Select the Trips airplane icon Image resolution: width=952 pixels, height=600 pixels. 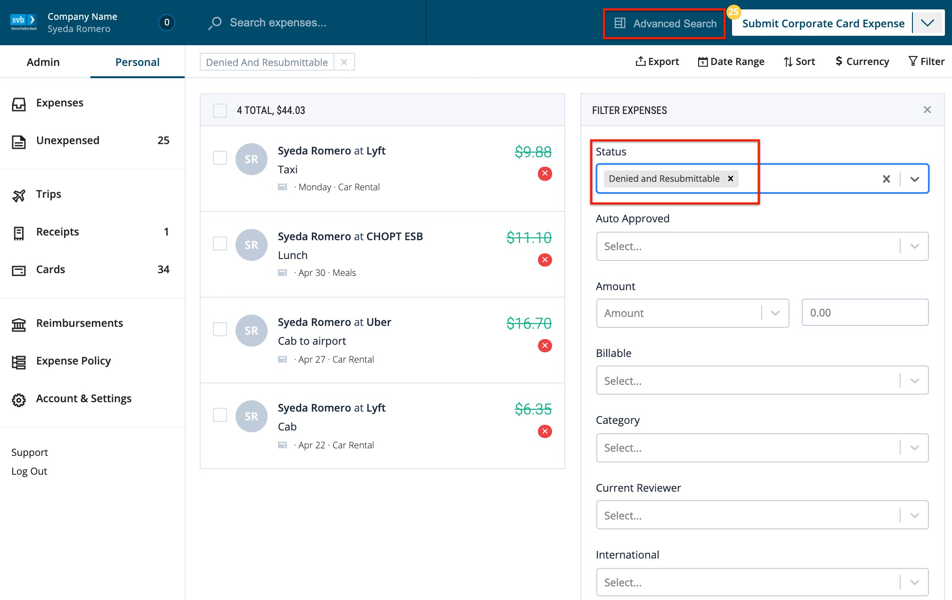(x=19, y=195)
